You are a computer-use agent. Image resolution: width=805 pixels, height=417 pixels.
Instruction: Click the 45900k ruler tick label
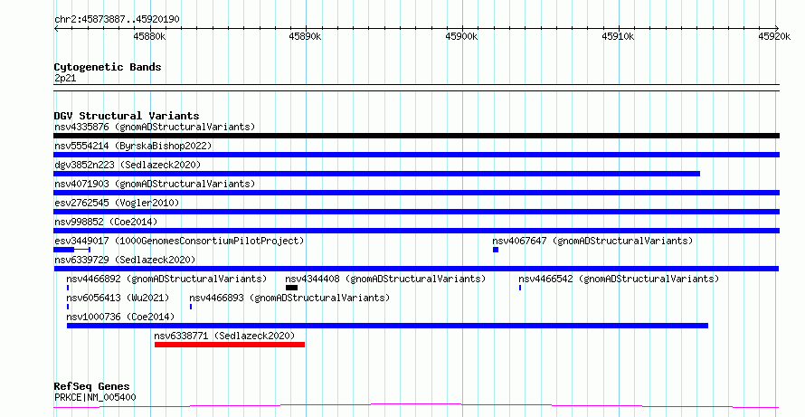461,36
